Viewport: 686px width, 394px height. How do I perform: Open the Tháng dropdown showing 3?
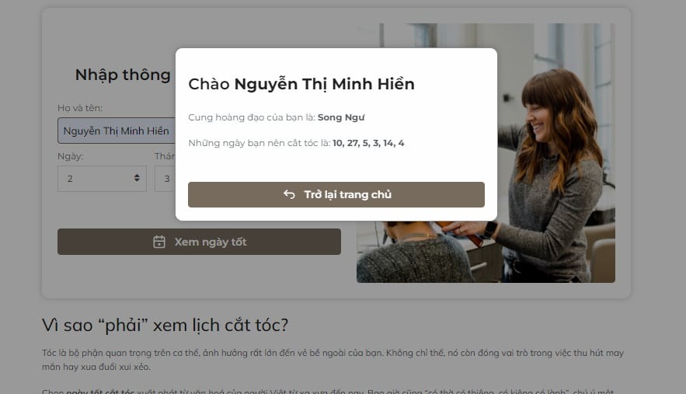[x=165, y=178]
